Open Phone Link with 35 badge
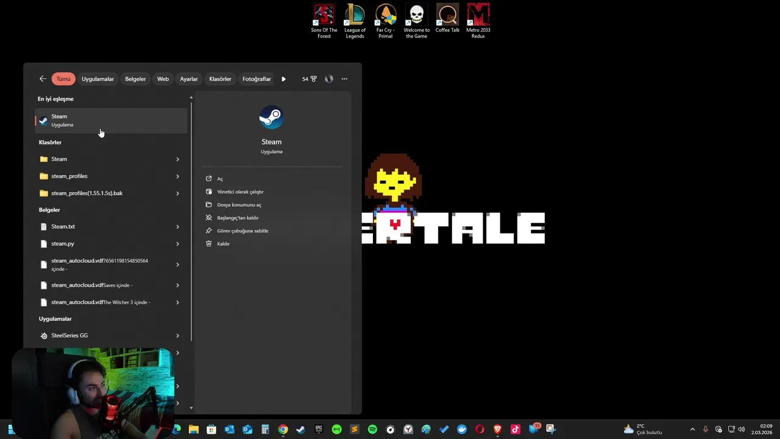 coord(534,428)
